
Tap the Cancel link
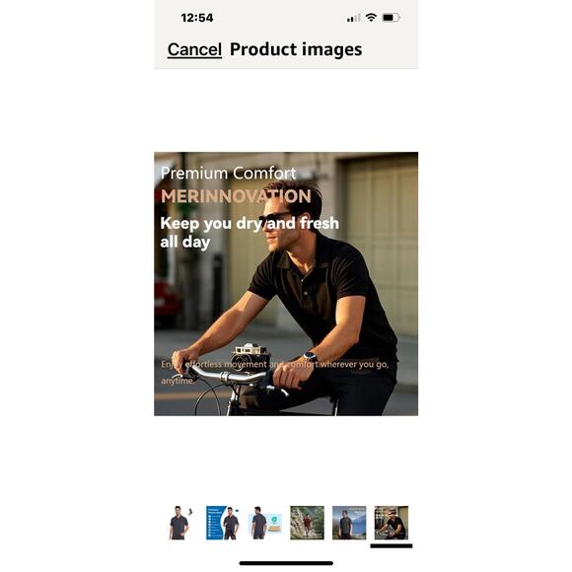point(194,49)
